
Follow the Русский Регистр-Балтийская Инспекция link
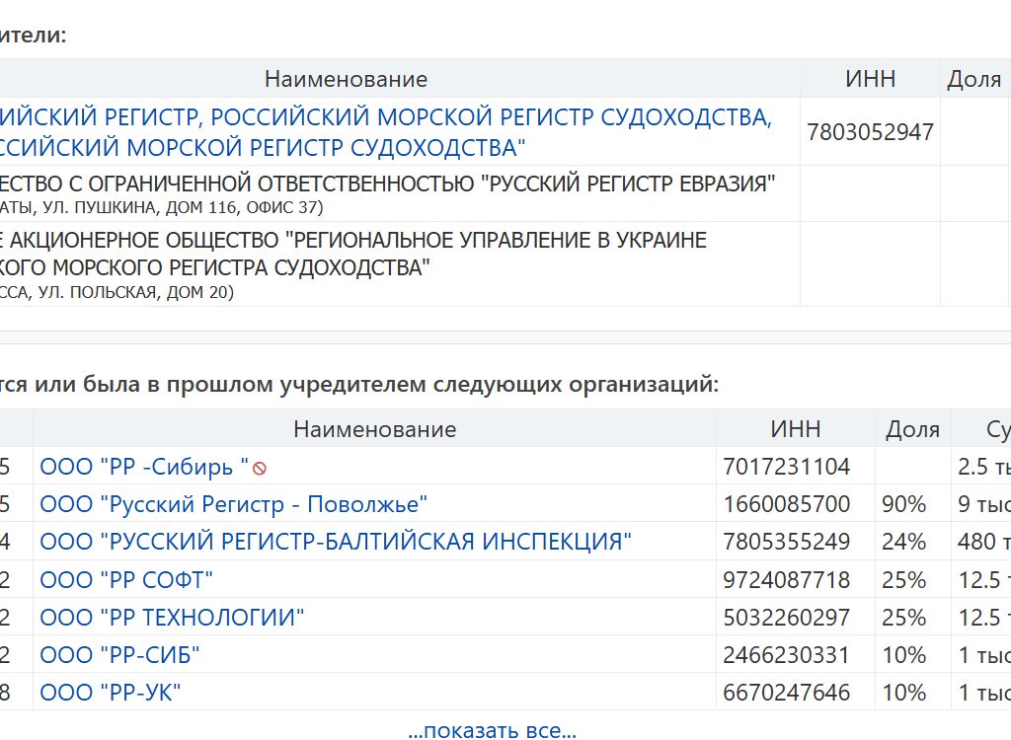335,542
